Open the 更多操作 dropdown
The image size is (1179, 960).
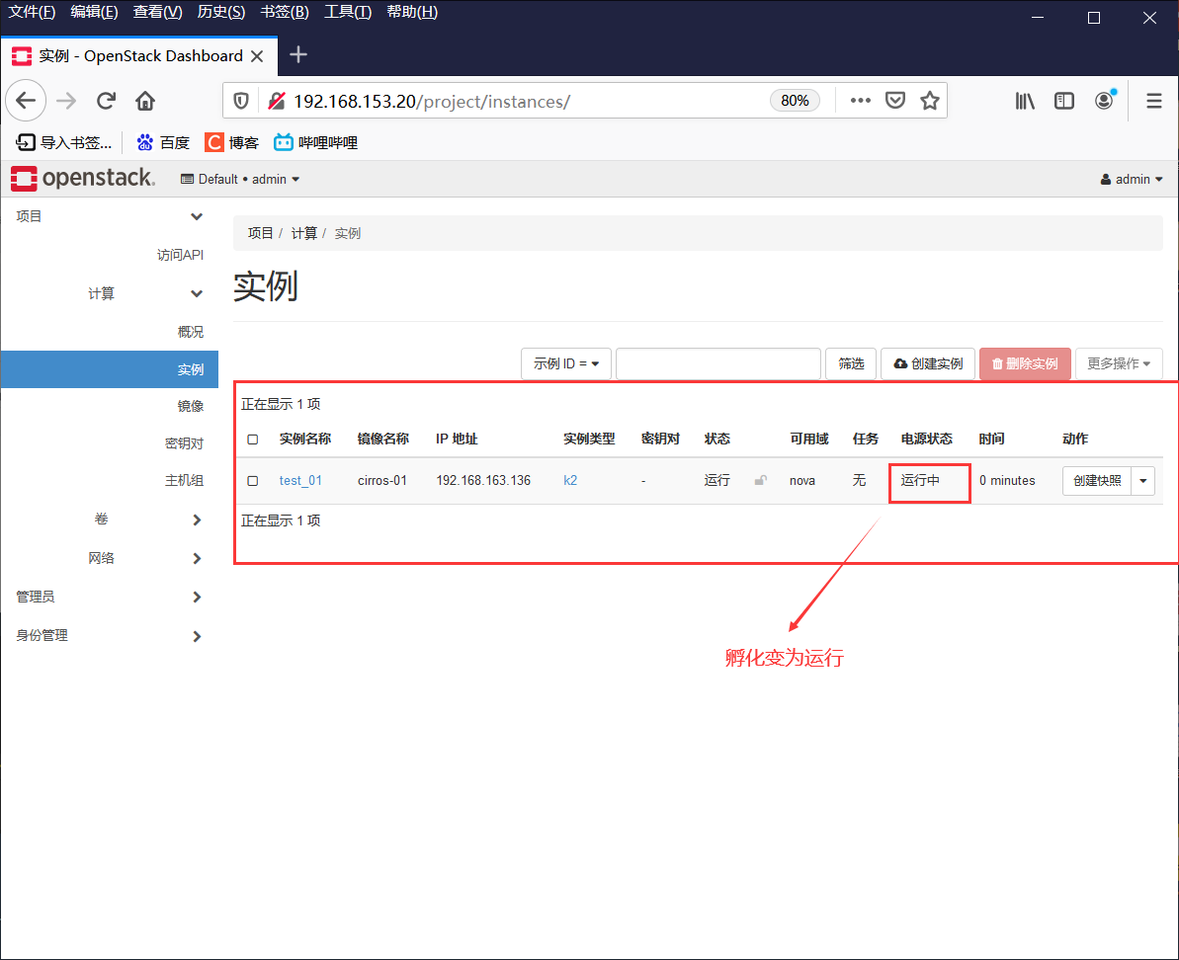click(1118, 362)
